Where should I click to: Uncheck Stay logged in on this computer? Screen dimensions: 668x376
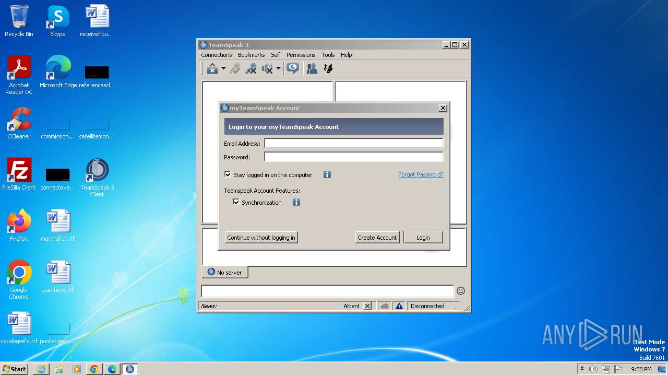228,174
